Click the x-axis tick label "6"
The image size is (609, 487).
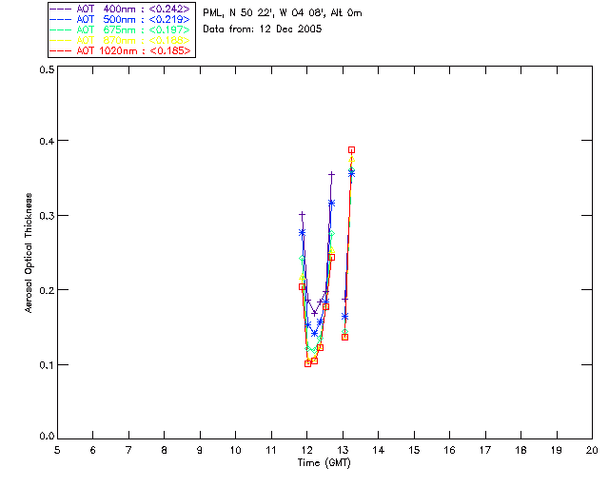pyautogui.click(x=93, y=450)
